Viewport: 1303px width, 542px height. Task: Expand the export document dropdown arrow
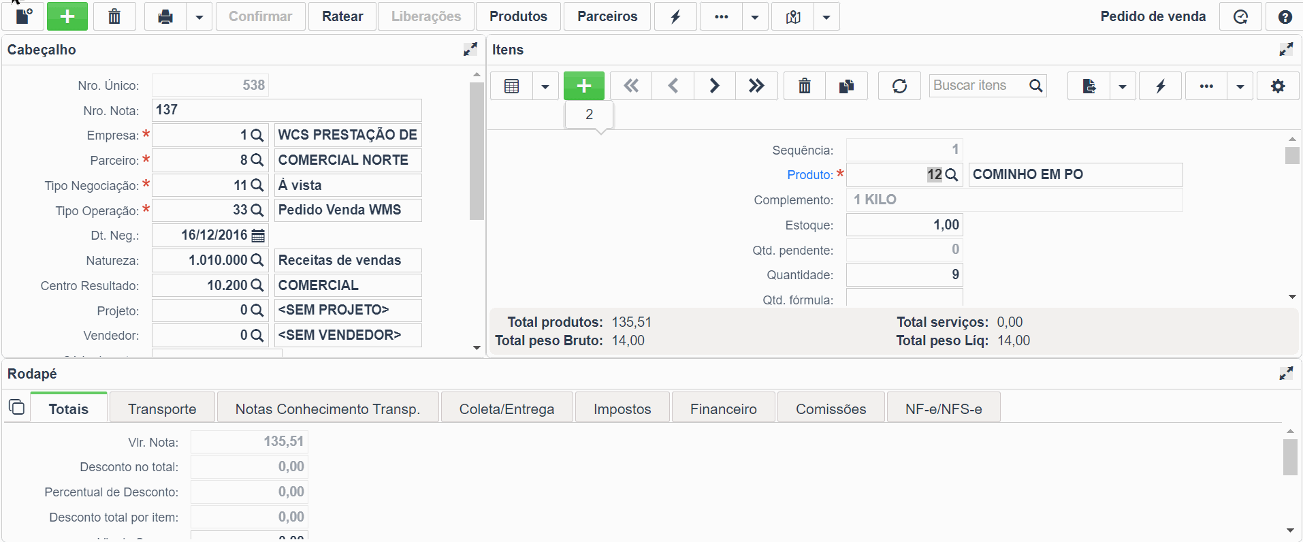tap(1123, 86)
